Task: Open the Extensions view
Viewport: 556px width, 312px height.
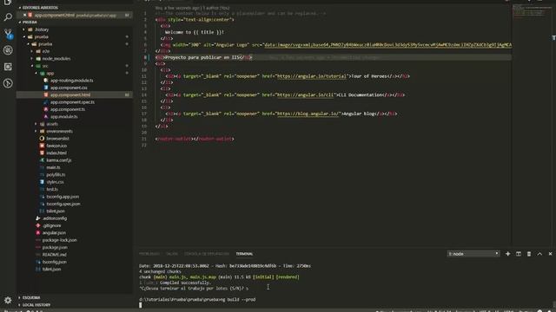Action: 8,67
